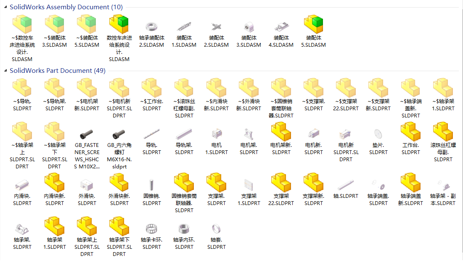
Task: Select the 外滑块新.SLDPRT part icon
Action: [x=119, y=182]
